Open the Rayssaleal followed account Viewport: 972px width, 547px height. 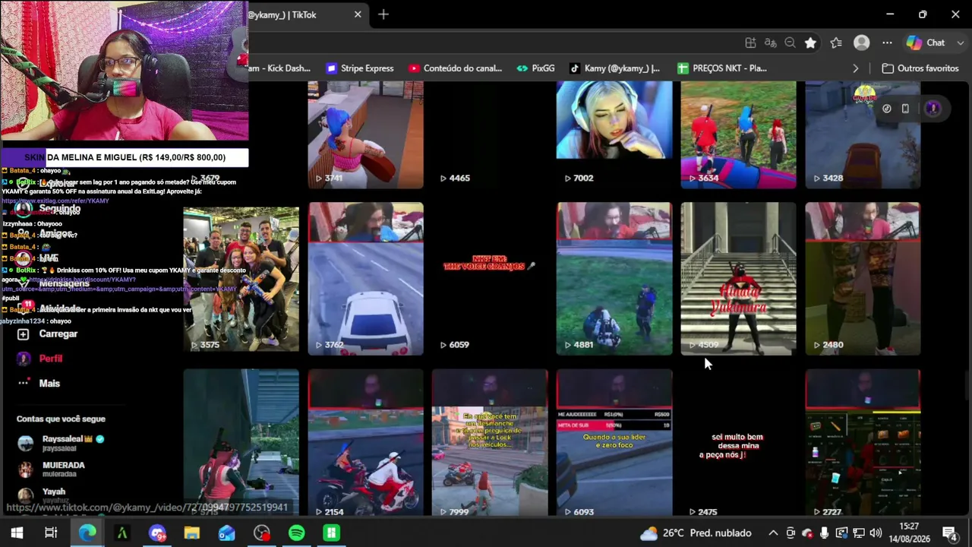tap(73, 443)
